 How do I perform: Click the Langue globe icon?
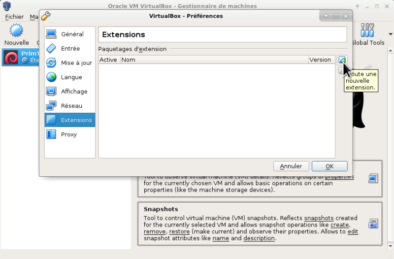[x=51, y=77]
